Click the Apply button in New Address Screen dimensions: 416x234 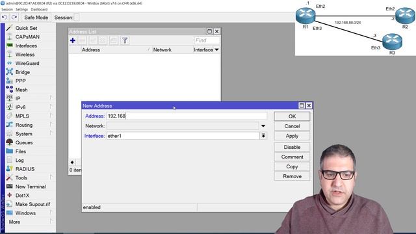[x=292, y=136]
